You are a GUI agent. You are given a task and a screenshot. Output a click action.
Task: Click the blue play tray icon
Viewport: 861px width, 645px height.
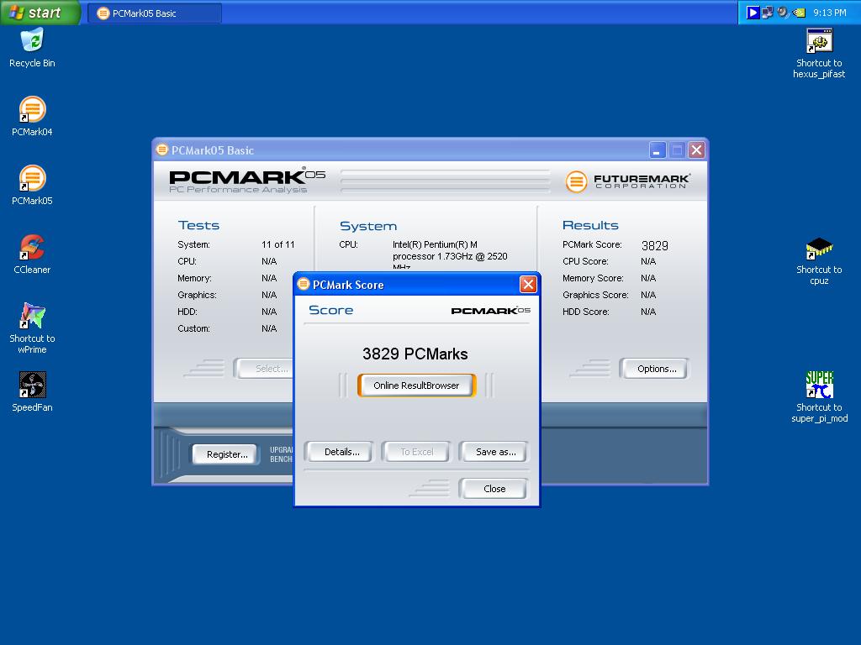(x=753, y=13)
